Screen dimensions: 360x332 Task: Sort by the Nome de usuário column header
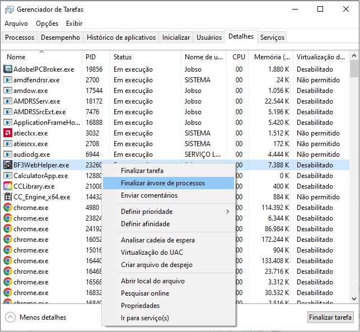[x=204, y=57]
